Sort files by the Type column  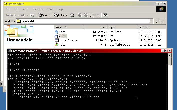pyautogui.click(x=123, y=27)
